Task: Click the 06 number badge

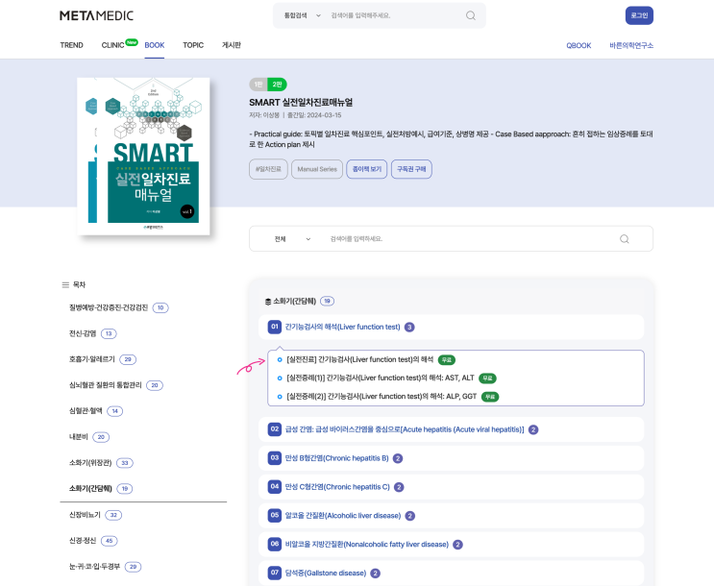Action: point(275,544)
